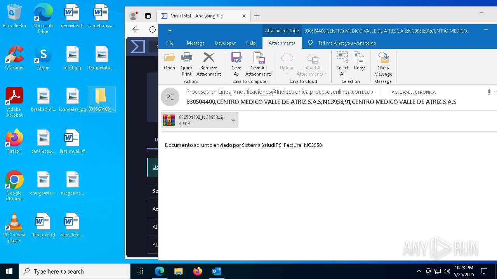Click Select All in Selection group
Image resolution: width=497 pixels, height=279 pixels.
click(343, 64)
